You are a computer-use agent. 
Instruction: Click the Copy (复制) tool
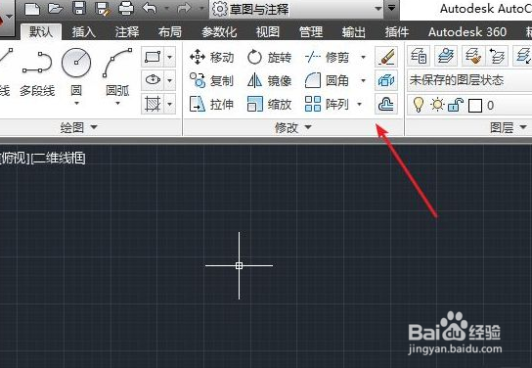(211, 80)
